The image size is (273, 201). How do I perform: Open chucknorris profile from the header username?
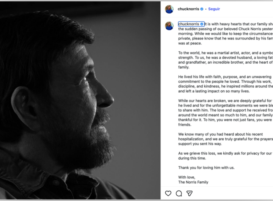pos(188,9)
